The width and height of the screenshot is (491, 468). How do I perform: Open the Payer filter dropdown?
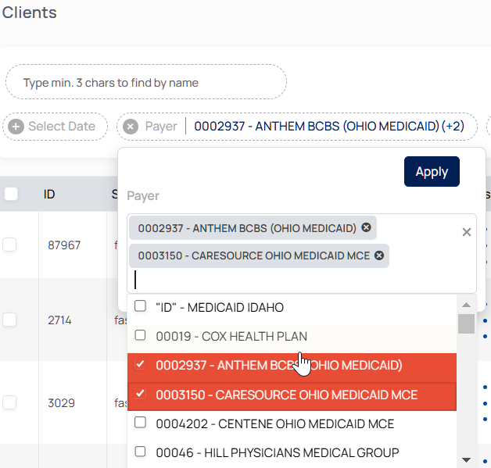[x=328, y=127]
